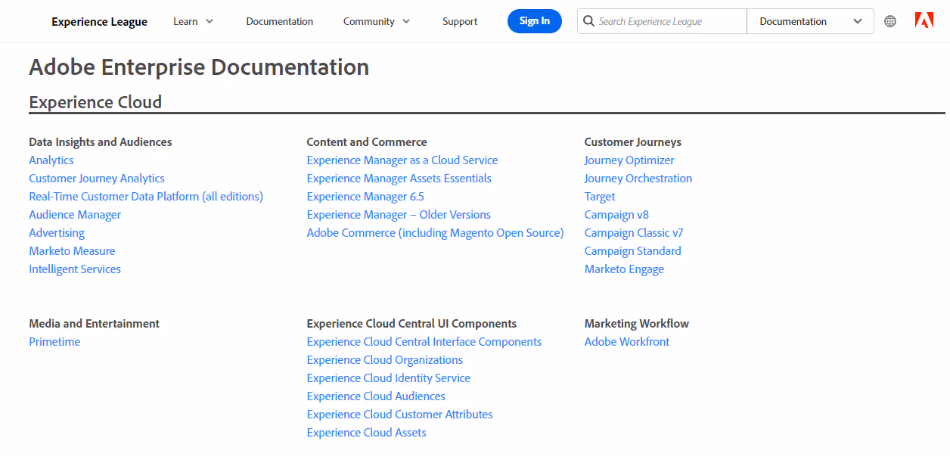
Task: Click the Content and Commerce heading
Action: pos(367,142)
